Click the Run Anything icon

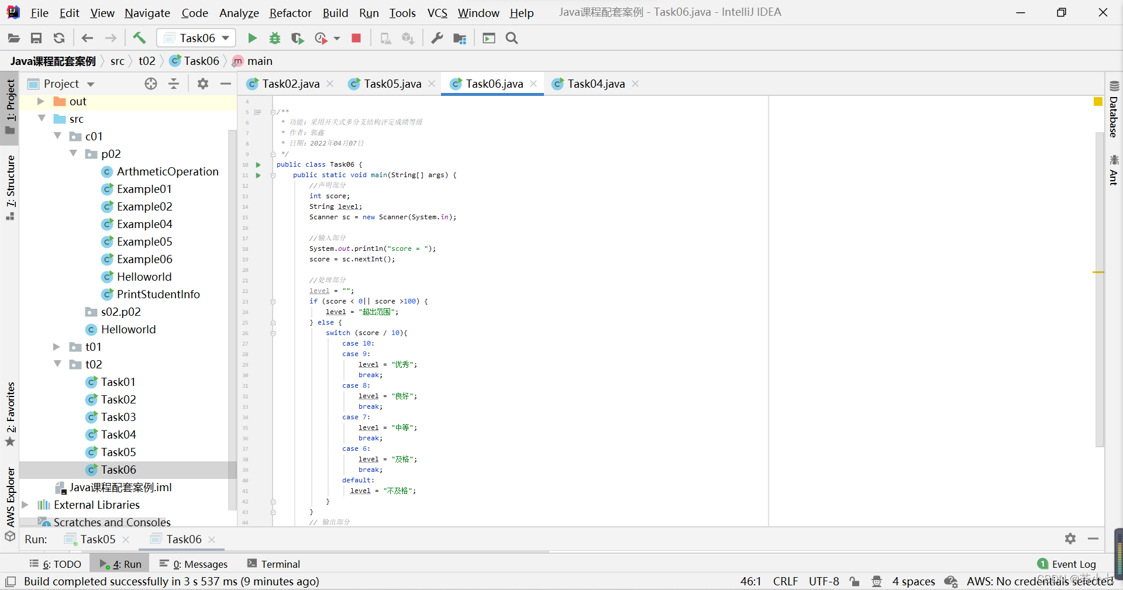489,39
